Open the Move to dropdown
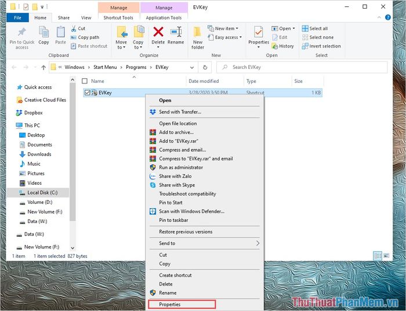Screen dimensions: 406x311 (121, 36)
